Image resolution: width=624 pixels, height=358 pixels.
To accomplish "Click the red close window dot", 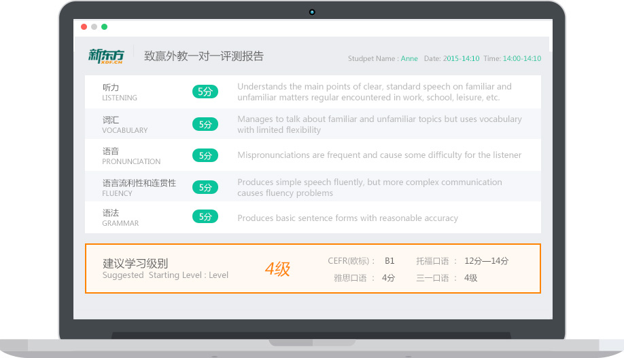I will pos(84,27).
